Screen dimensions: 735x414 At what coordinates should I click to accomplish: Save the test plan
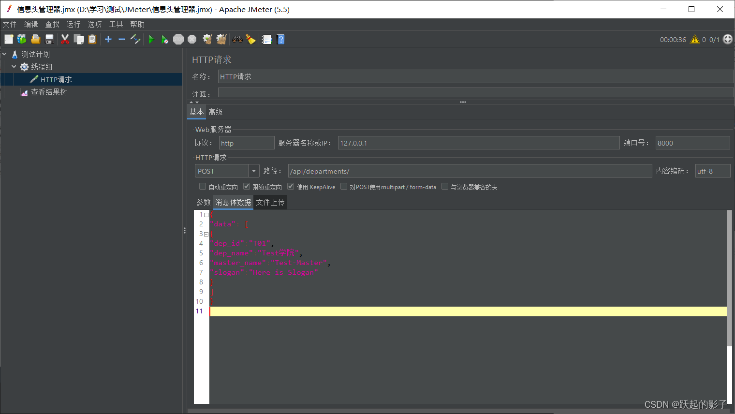pyautogui.click(x=49, y=39)
